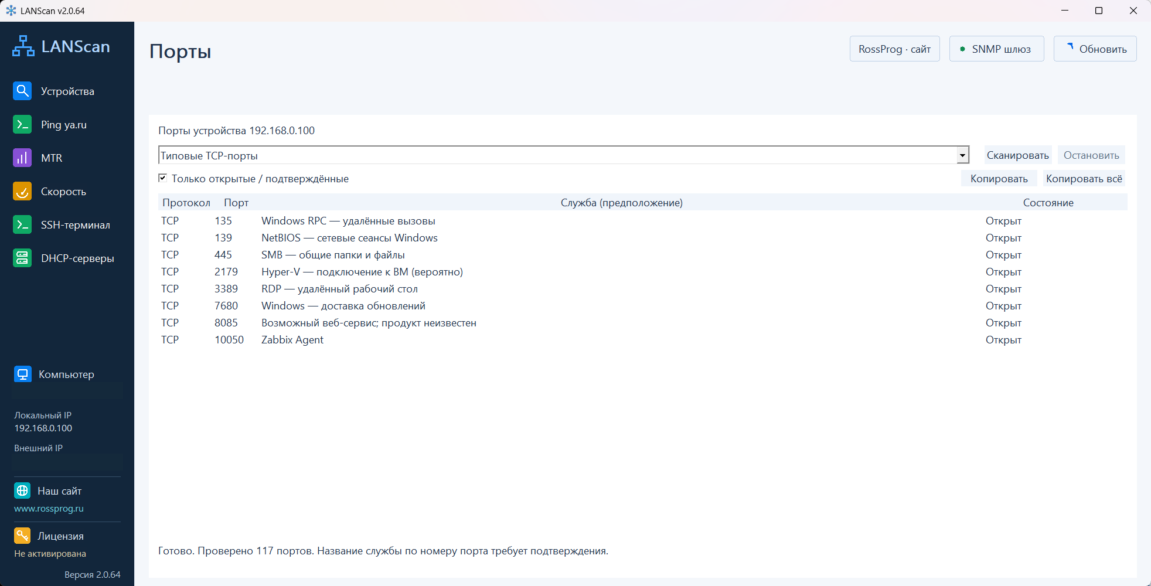Sort by the Состояние column header
Image resolution: width=1151 pixels, height=586 pixels.
1048,203
